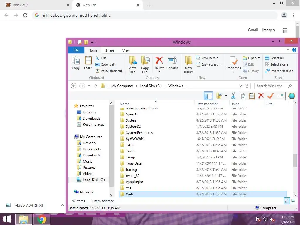Expand folder options dropdown in secondary toolbar
Image resolution: width=300 pixels, height=225 pixels.
[x=226, y=96]
